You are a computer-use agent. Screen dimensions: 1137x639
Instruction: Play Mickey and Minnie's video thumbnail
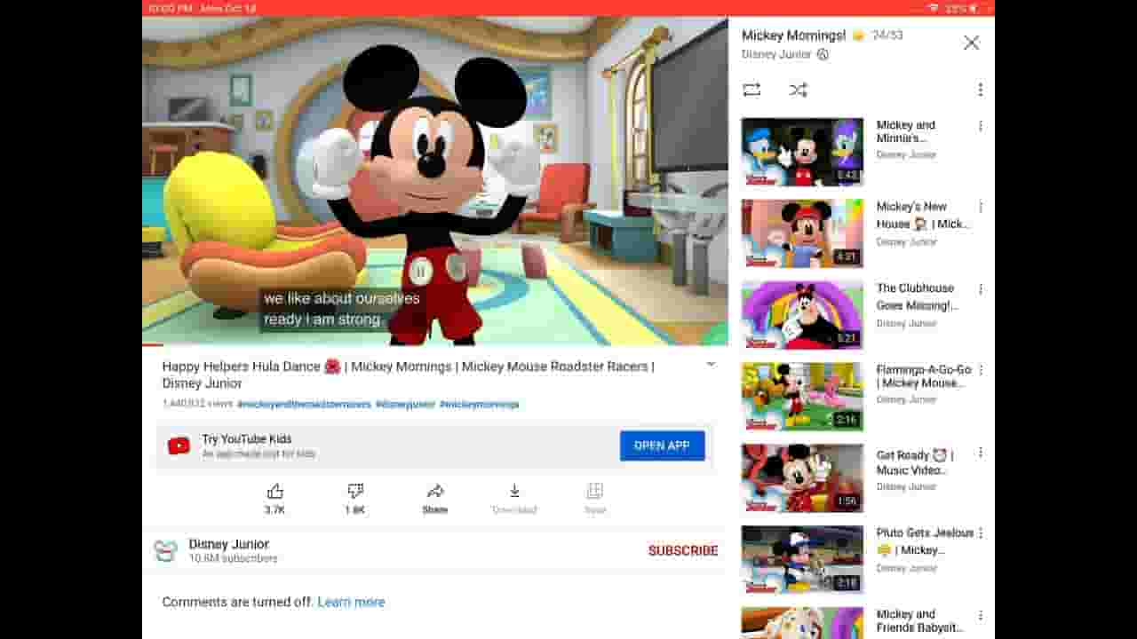802,152
